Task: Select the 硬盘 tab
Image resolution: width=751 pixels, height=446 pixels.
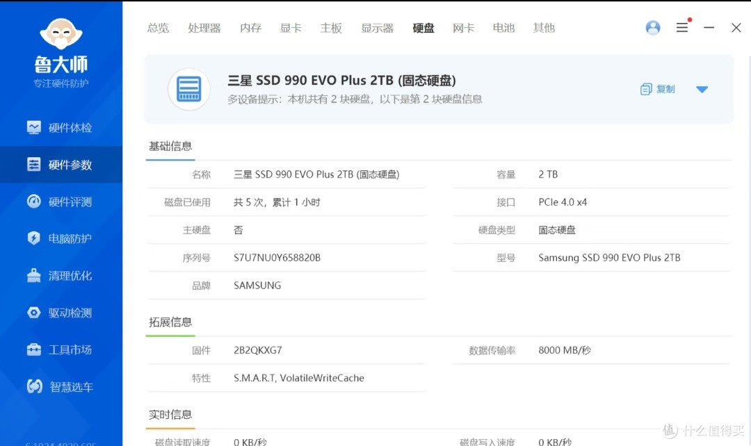Action: (423, 28)
